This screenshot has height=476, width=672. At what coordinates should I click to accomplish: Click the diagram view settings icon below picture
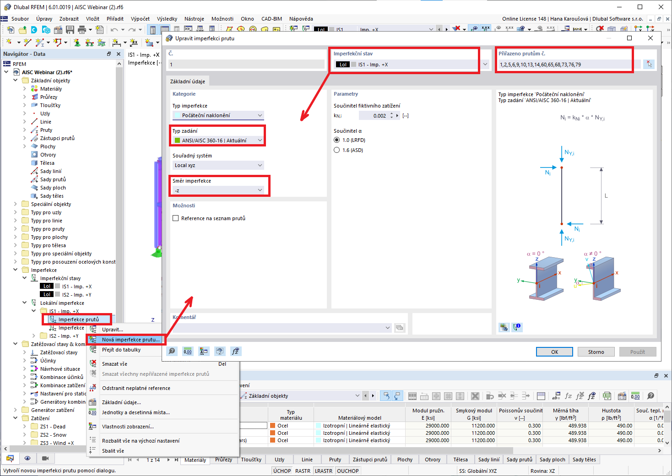coord(504,327)
